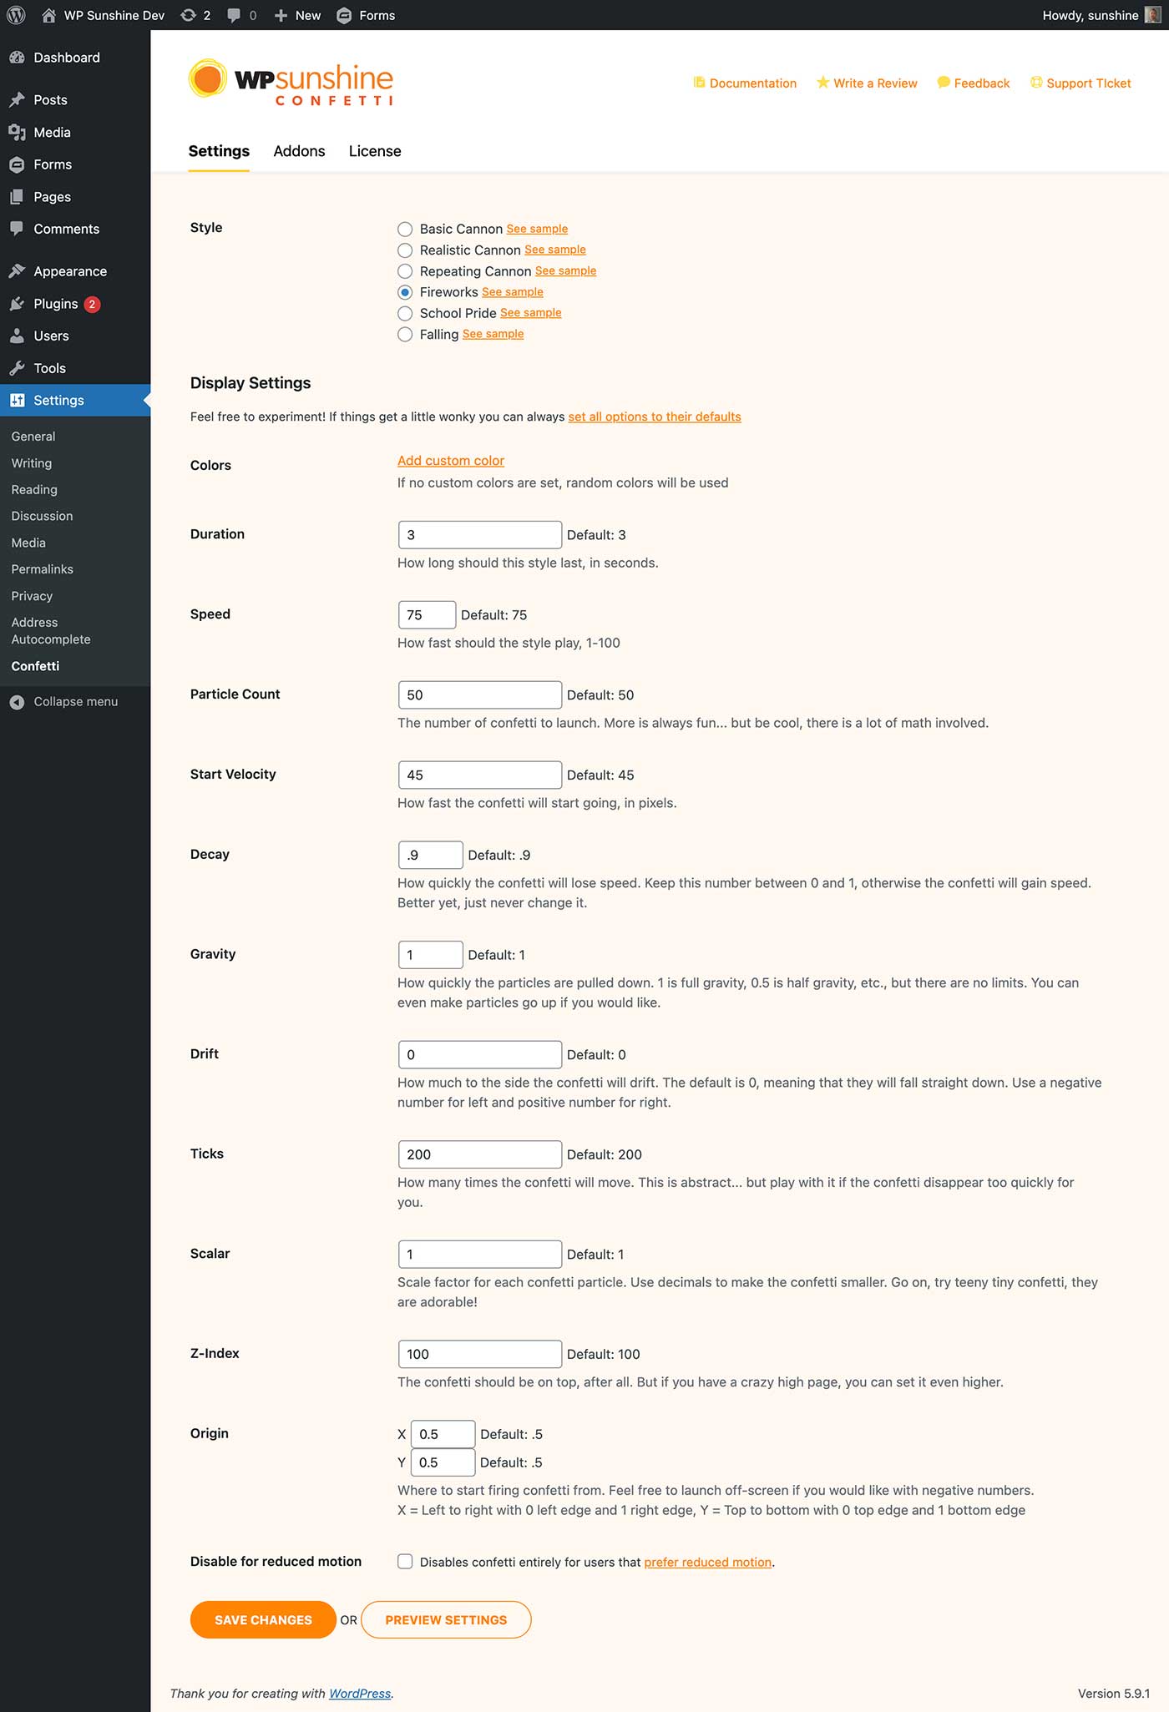Click the Gravity input field

tap(431, 955)
